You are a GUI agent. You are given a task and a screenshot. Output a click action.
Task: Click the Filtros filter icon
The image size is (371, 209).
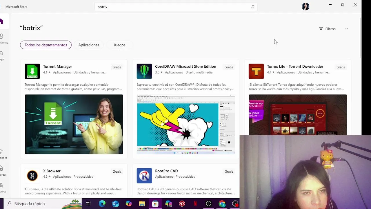(x=321, y=29)
